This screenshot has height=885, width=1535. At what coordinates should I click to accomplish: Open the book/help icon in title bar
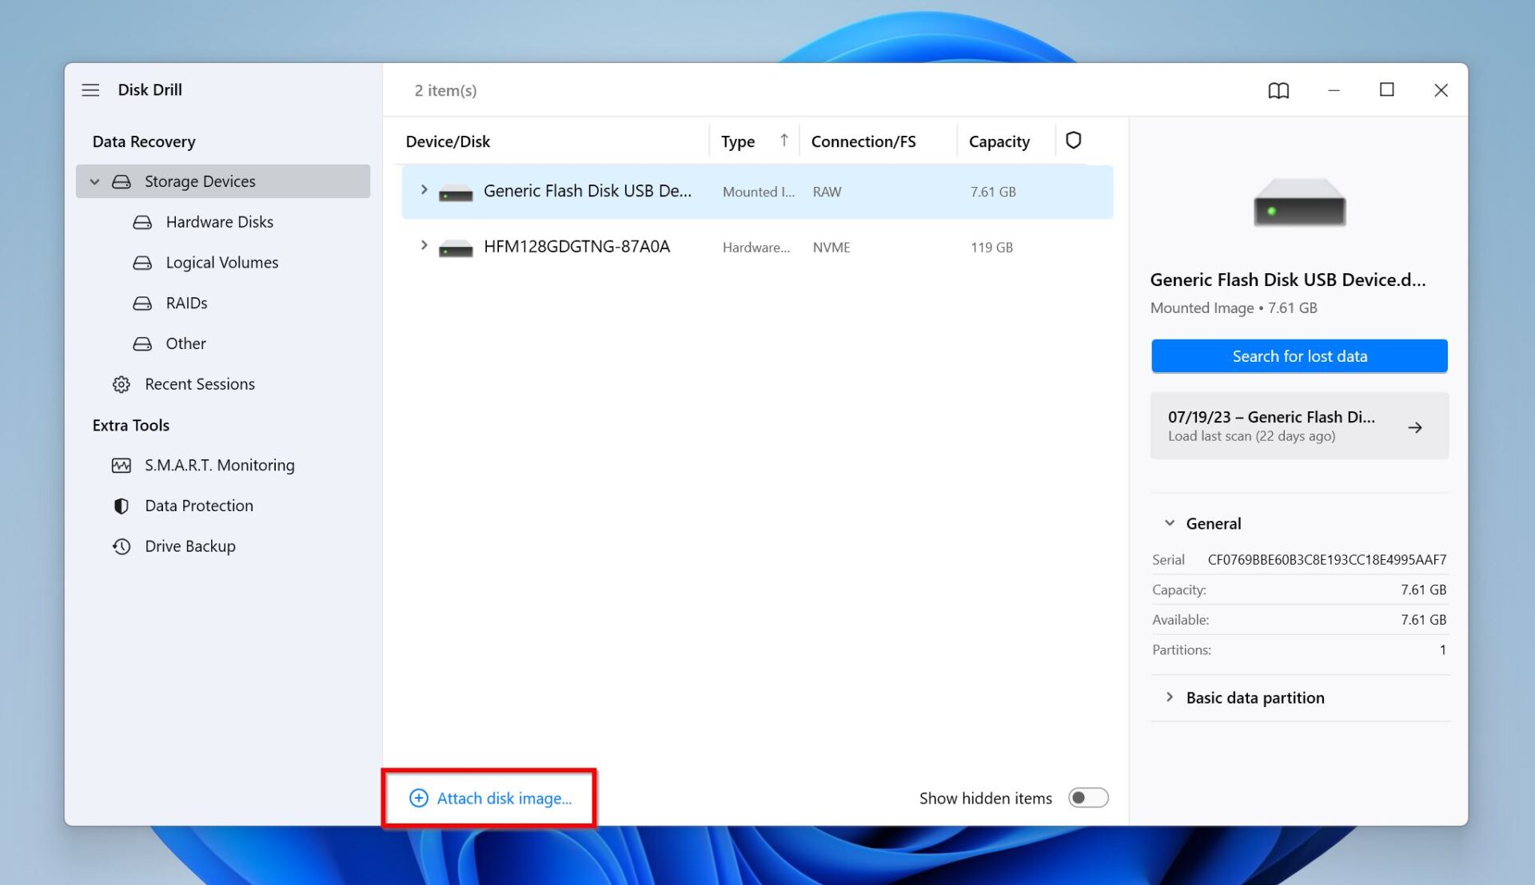click(x=1278, y=90)
